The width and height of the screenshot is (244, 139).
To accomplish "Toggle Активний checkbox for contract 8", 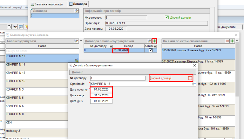I will tap(151, 50).
